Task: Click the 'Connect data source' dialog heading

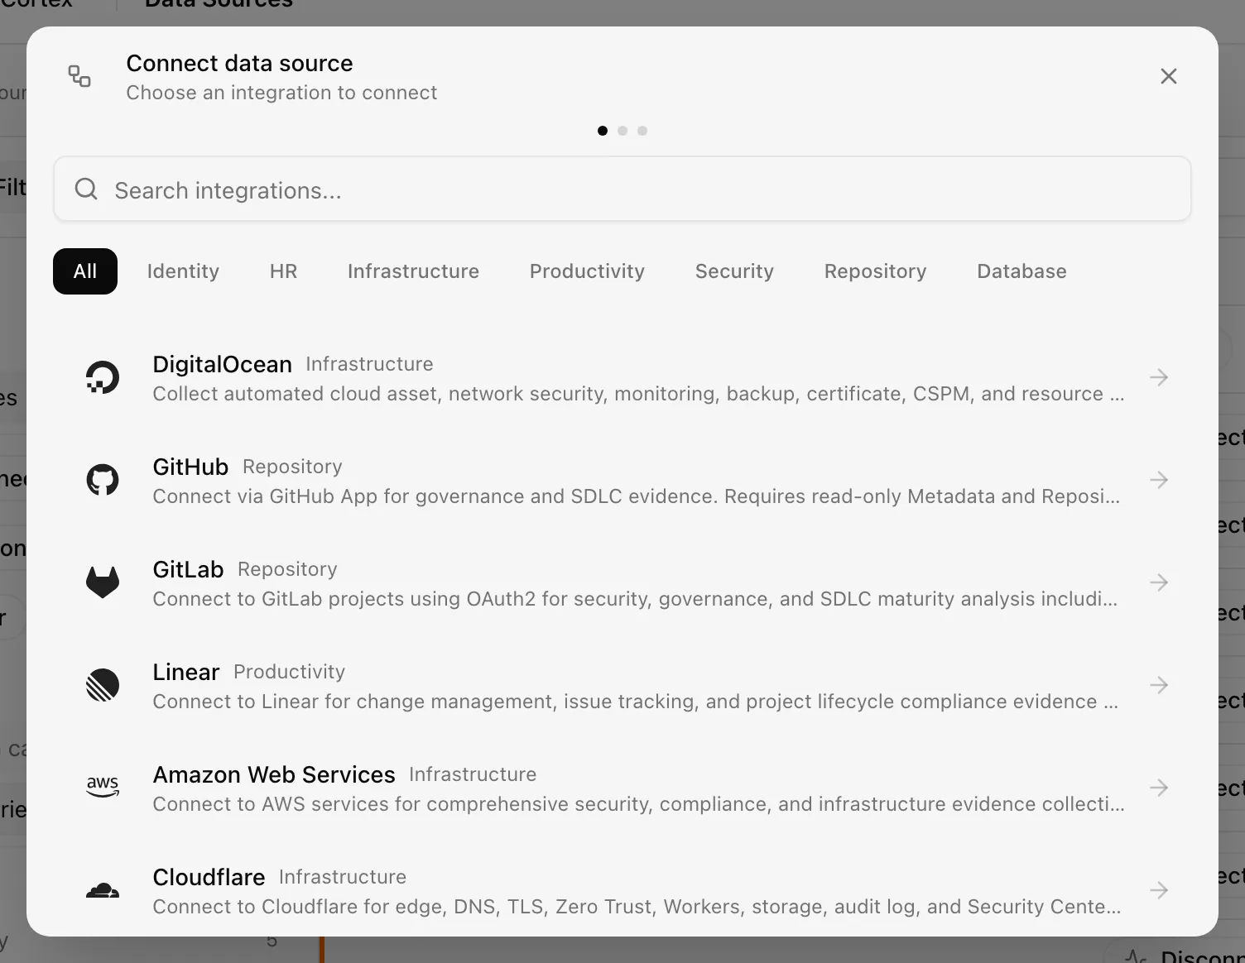Action: (239, 63)
